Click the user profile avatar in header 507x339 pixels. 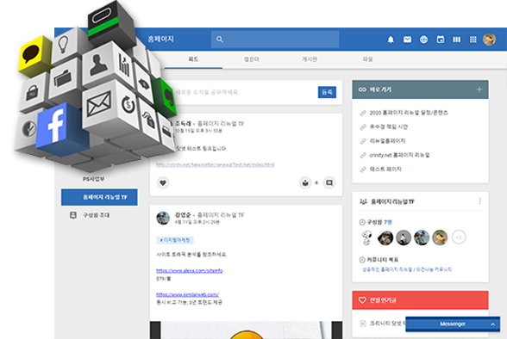tap(489, 40)
